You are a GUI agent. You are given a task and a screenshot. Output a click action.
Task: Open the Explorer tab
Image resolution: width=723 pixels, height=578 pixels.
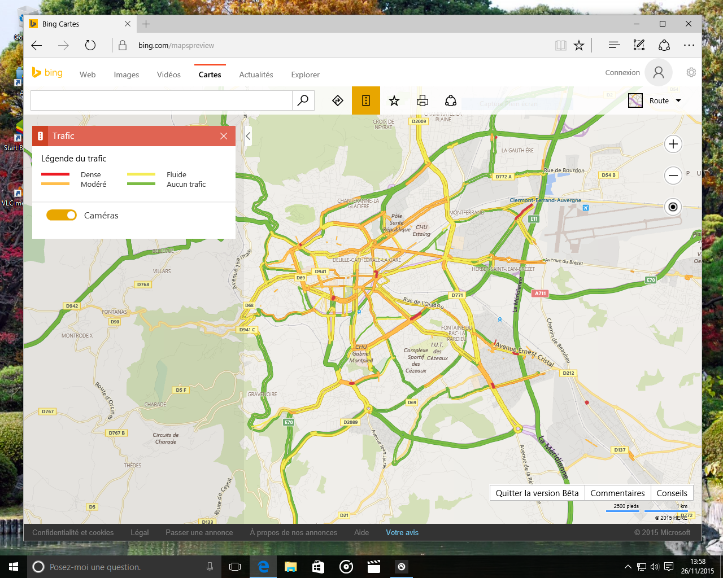click(x=305, y=75)
